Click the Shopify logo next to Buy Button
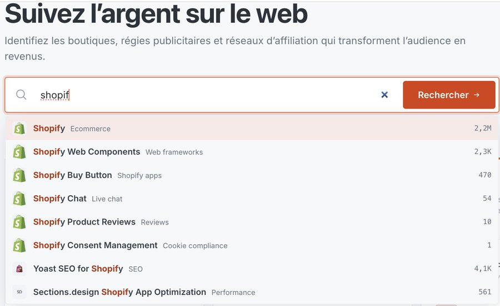This screenshot has height=306, width=500. pos(19,175)
